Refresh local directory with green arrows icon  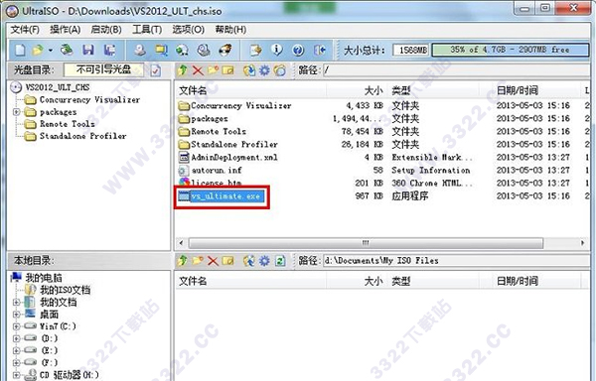click(x=280, y=261)
